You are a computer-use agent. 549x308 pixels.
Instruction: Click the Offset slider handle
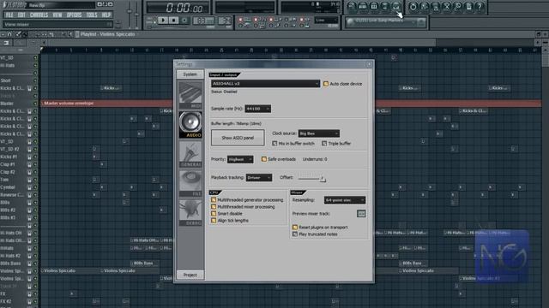323,179
